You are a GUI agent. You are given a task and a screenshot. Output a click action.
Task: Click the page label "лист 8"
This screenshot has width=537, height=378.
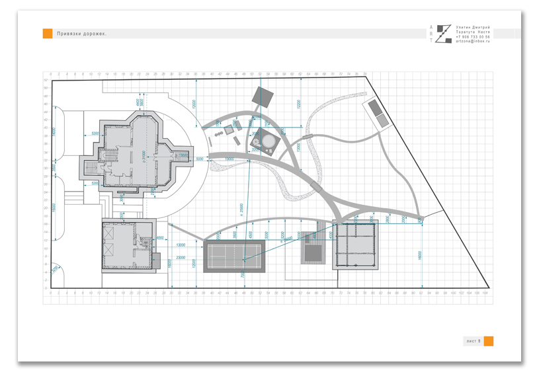[474, 341]
